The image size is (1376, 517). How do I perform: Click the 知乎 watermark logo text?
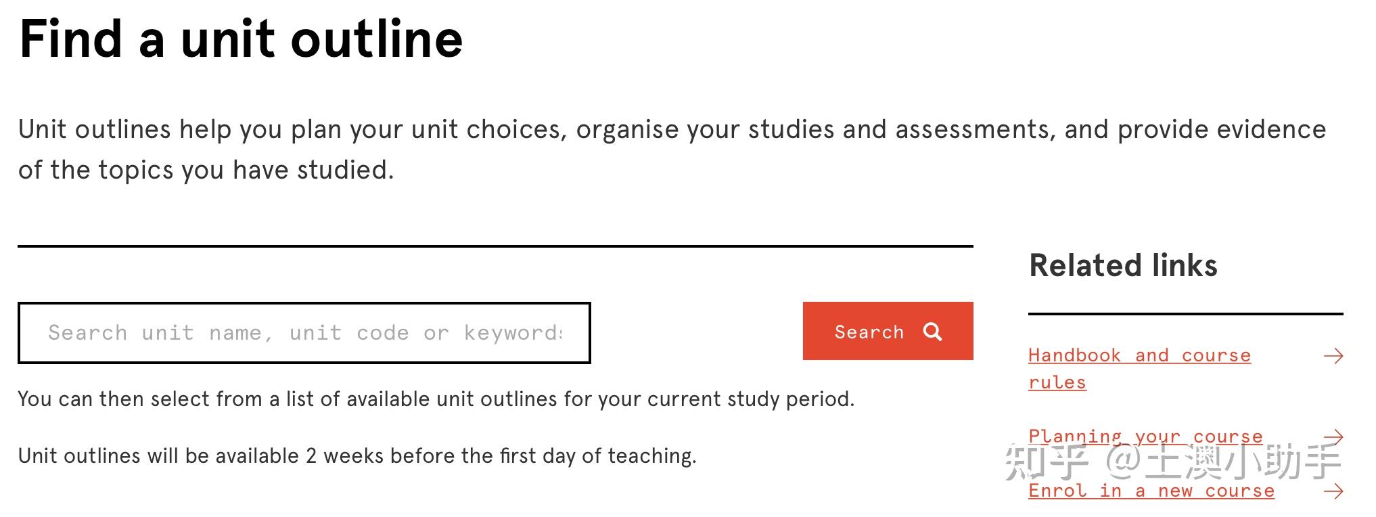(1046, 462)
